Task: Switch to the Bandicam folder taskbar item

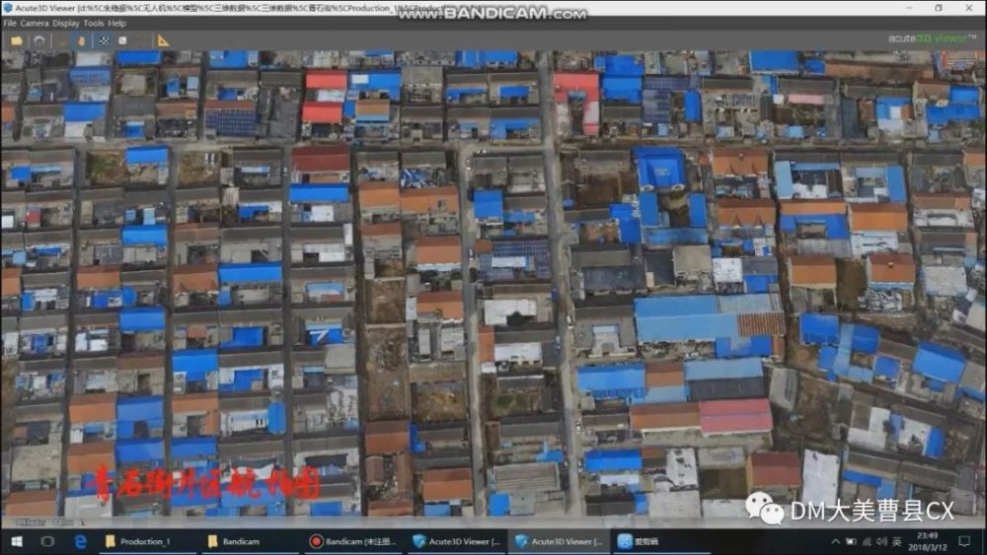Action: 251,541
